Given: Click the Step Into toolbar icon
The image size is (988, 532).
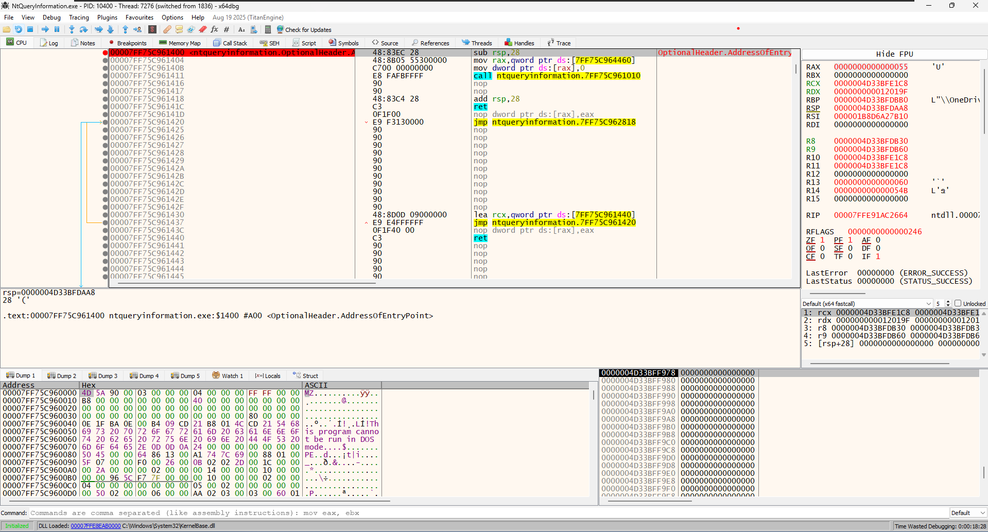Looking at the screenshot, I should [72, 29].
